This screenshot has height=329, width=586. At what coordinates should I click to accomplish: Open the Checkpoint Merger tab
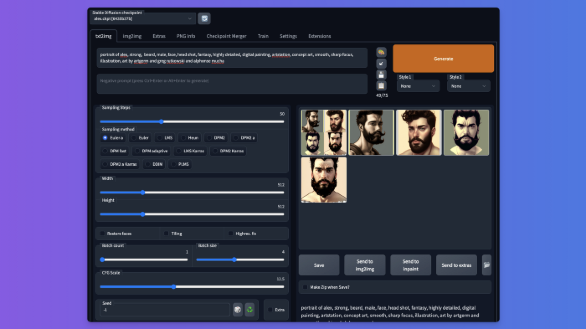click(x=226, y=36)
